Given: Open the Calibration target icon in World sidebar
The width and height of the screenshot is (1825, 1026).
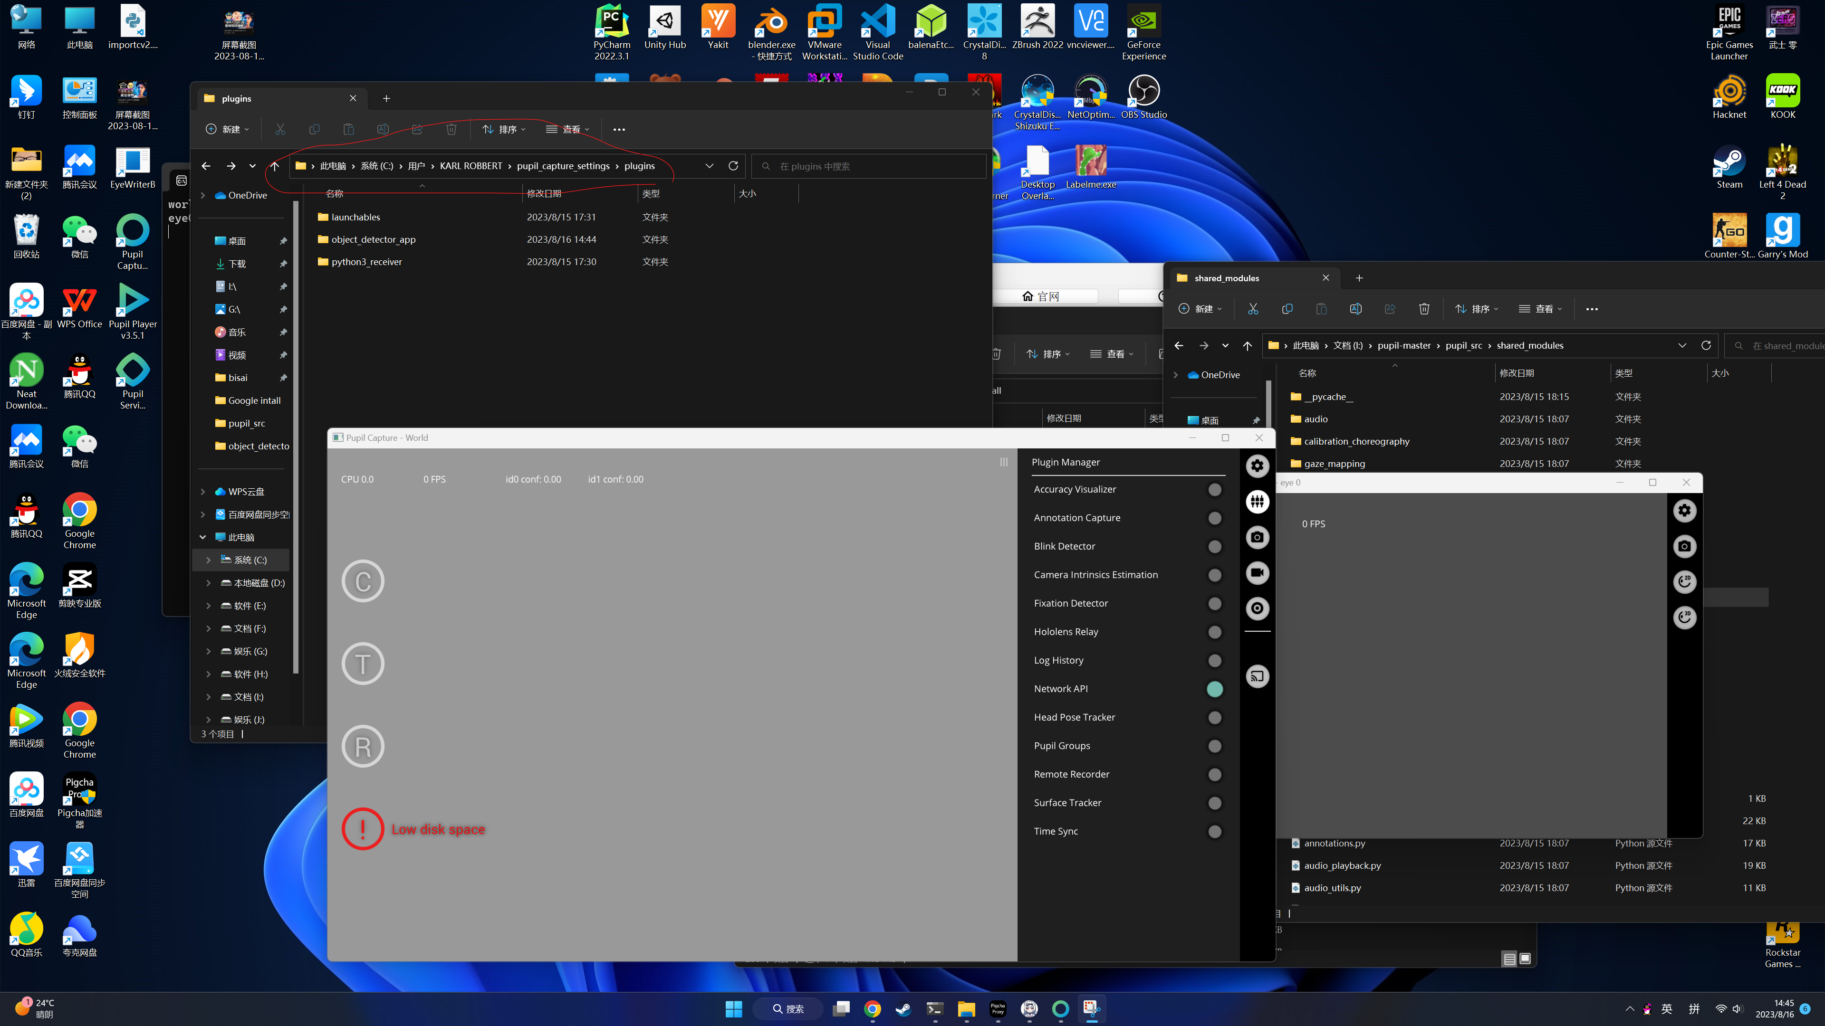Looking at the screenshot, I should [x=1258, y=608].
